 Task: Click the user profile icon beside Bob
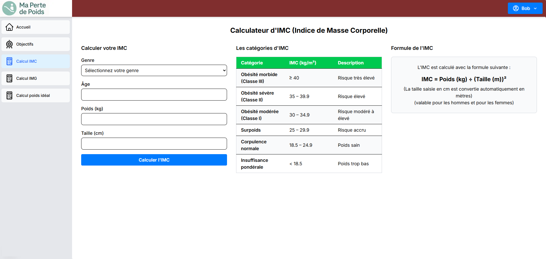coord(516,8)
